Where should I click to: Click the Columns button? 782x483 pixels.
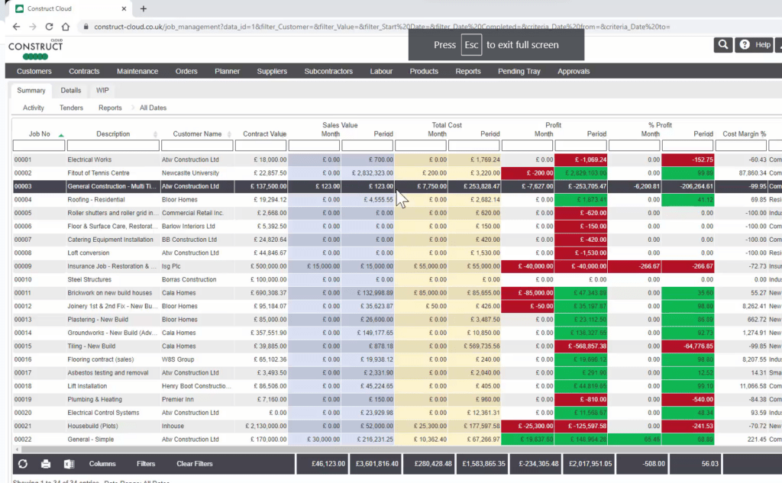point(102,464)
